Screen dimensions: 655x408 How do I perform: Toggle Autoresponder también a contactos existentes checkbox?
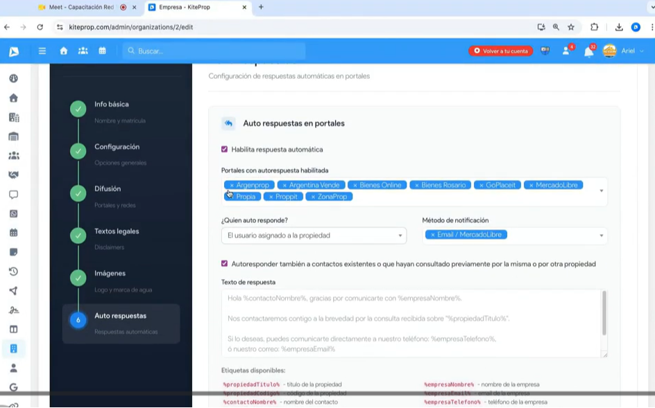coord(224,263)
